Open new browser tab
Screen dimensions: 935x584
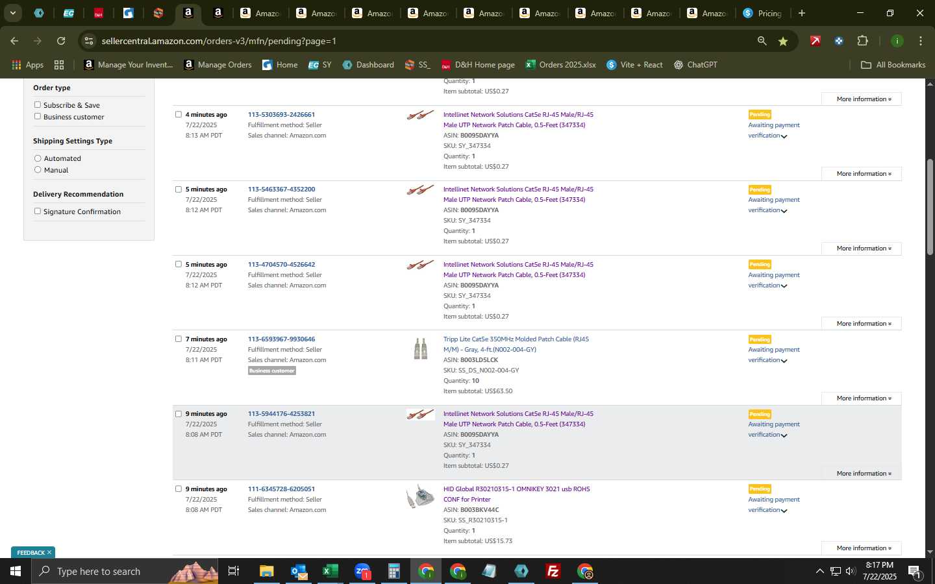coord(802,13)
